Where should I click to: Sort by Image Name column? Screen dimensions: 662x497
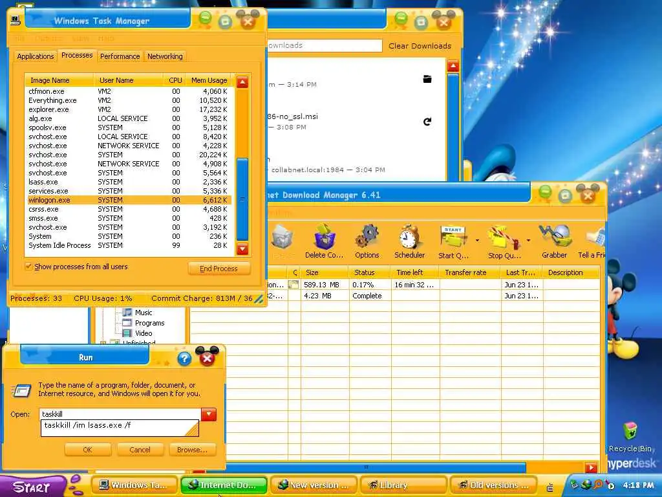[59, 80]
